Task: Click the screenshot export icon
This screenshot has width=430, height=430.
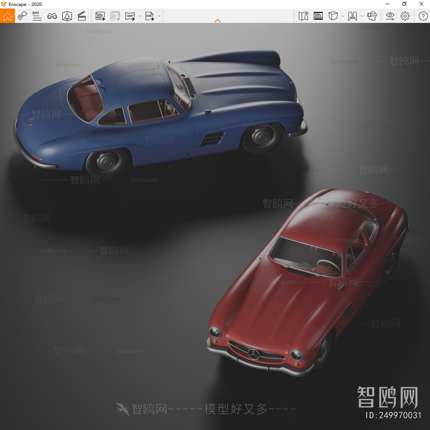Action: [x=100, y=16]
